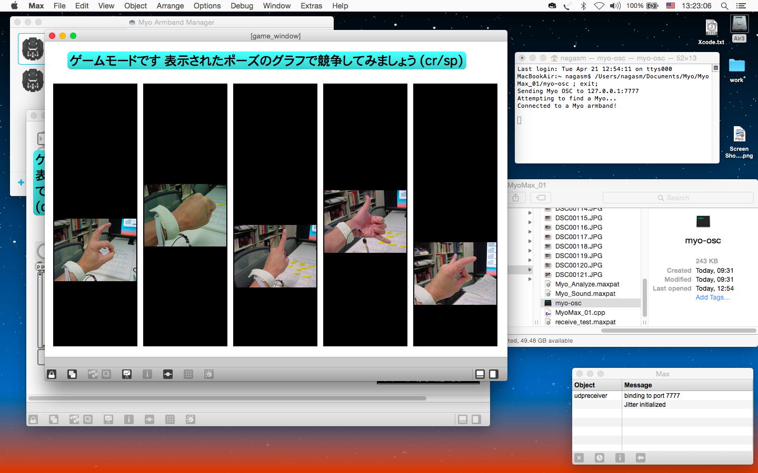Open the Extras menu
This screenshot has width=758, height=473.
[311, 6]
